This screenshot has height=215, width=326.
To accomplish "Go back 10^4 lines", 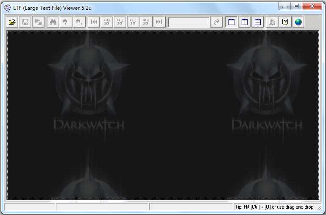I will 120,22.
